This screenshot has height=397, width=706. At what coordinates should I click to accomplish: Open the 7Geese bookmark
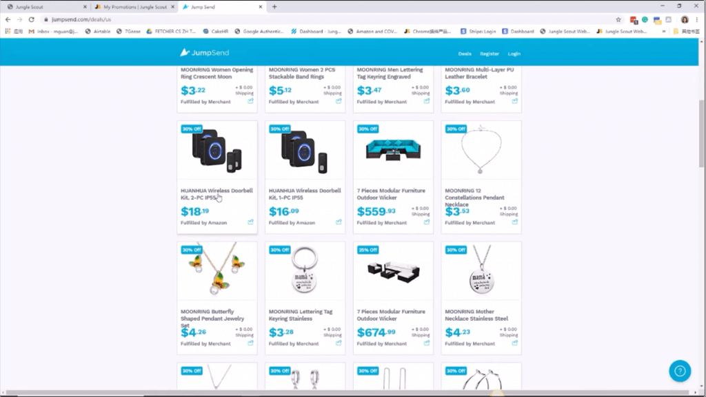pyautogui.click(x=128, y=32)
